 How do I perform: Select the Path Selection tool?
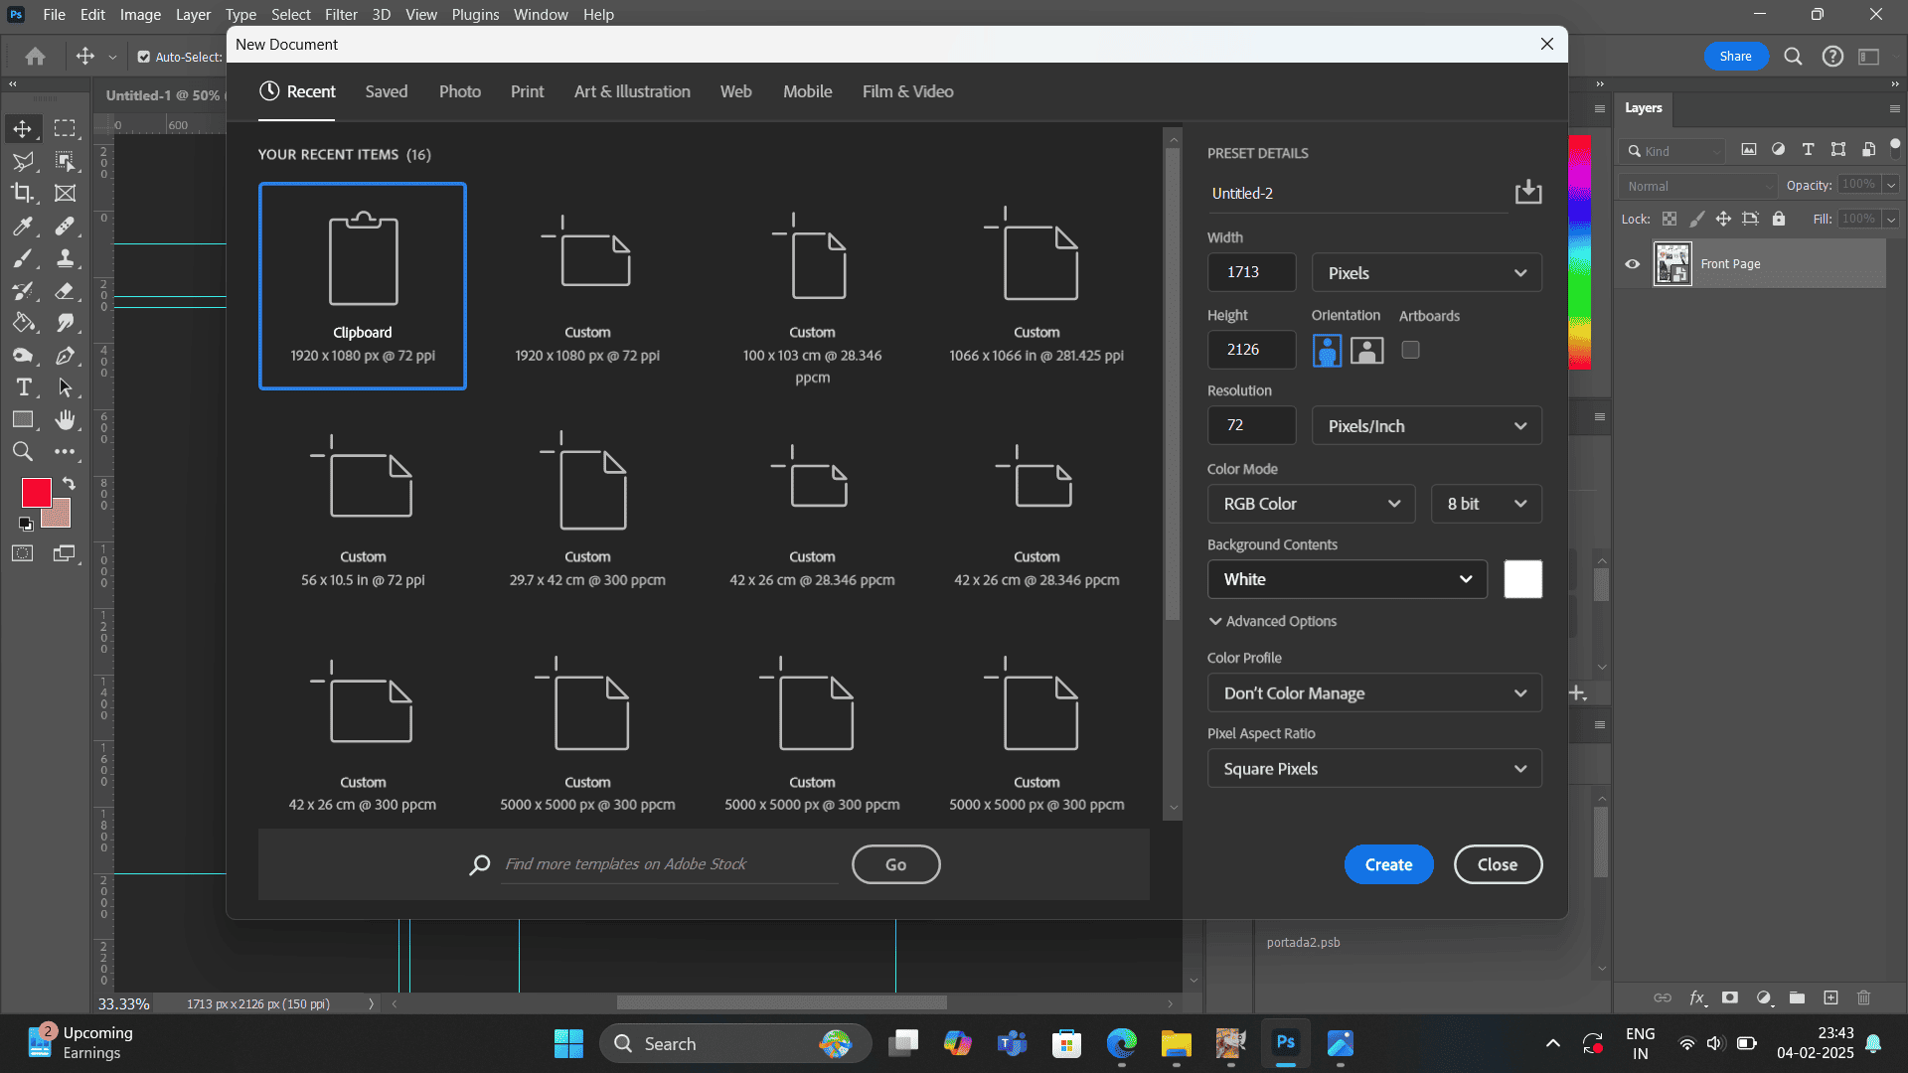tap(65, 387)
